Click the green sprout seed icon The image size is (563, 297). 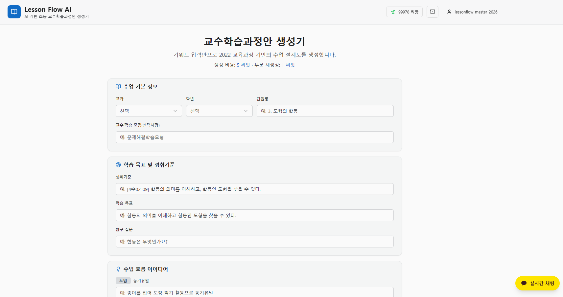393,11
